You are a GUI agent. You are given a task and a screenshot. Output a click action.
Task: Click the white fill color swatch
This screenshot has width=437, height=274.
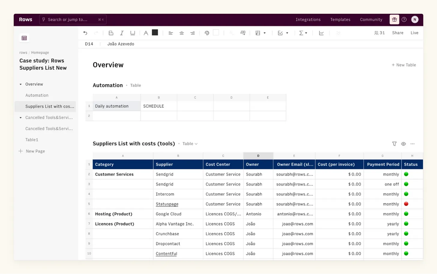pos(216,33)
